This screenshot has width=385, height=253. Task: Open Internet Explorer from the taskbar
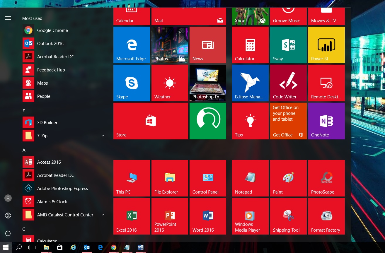(73, 247)
